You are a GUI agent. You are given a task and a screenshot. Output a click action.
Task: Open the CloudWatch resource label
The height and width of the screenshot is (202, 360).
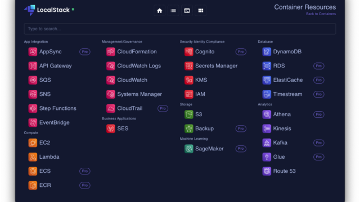click(x=132, y=80)
